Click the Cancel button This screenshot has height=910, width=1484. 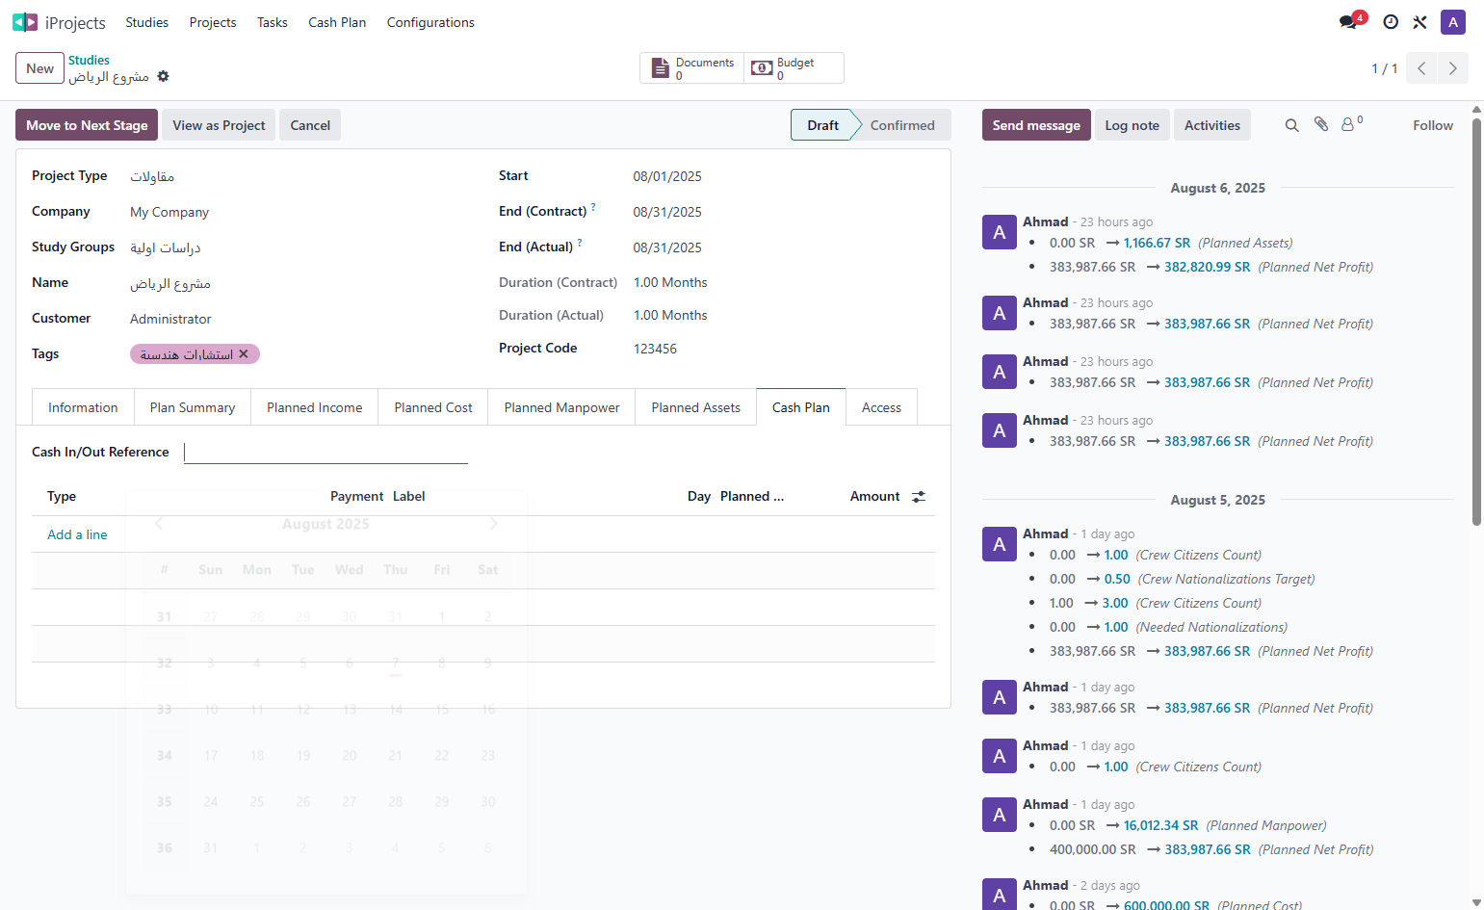pyautogui.click(x=310, y=125)
